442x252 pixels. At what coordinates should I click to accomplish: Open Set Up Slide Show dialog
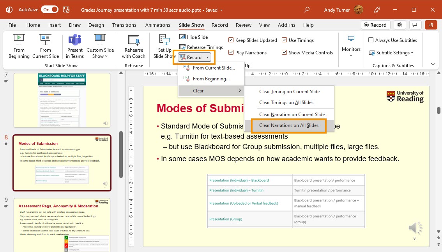[164, 46]
